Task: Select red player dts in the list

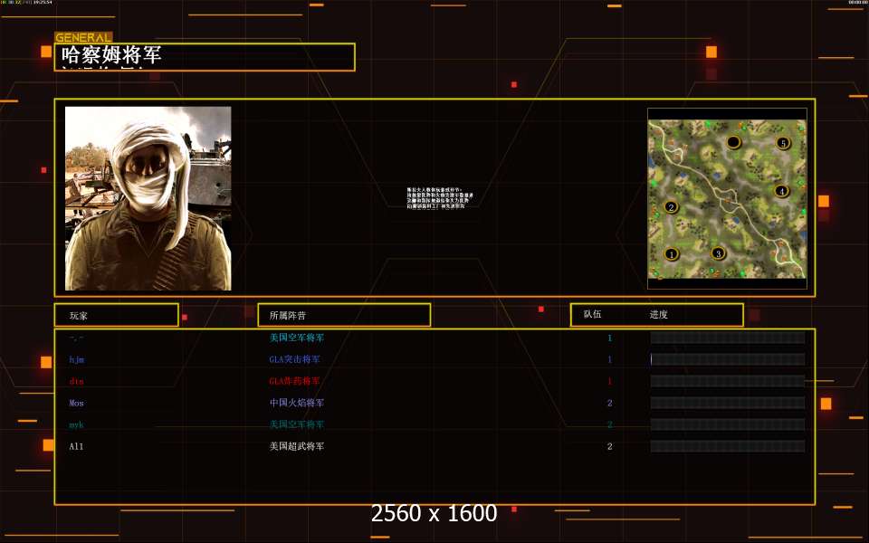Action: coord(76,381)
